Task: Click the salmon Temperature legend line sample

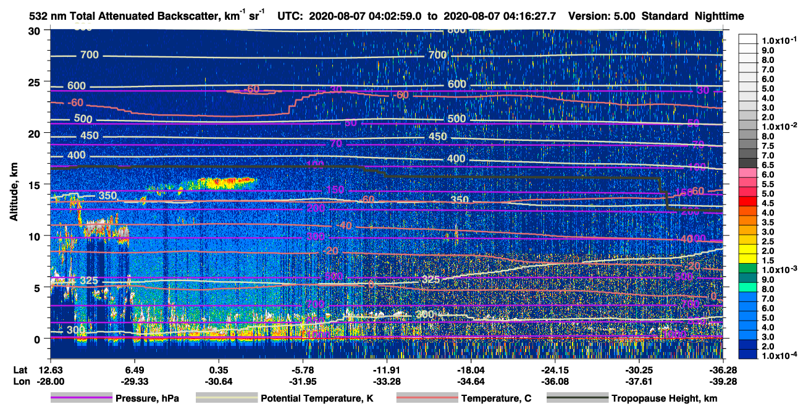Action: click(x=426, y=398)
